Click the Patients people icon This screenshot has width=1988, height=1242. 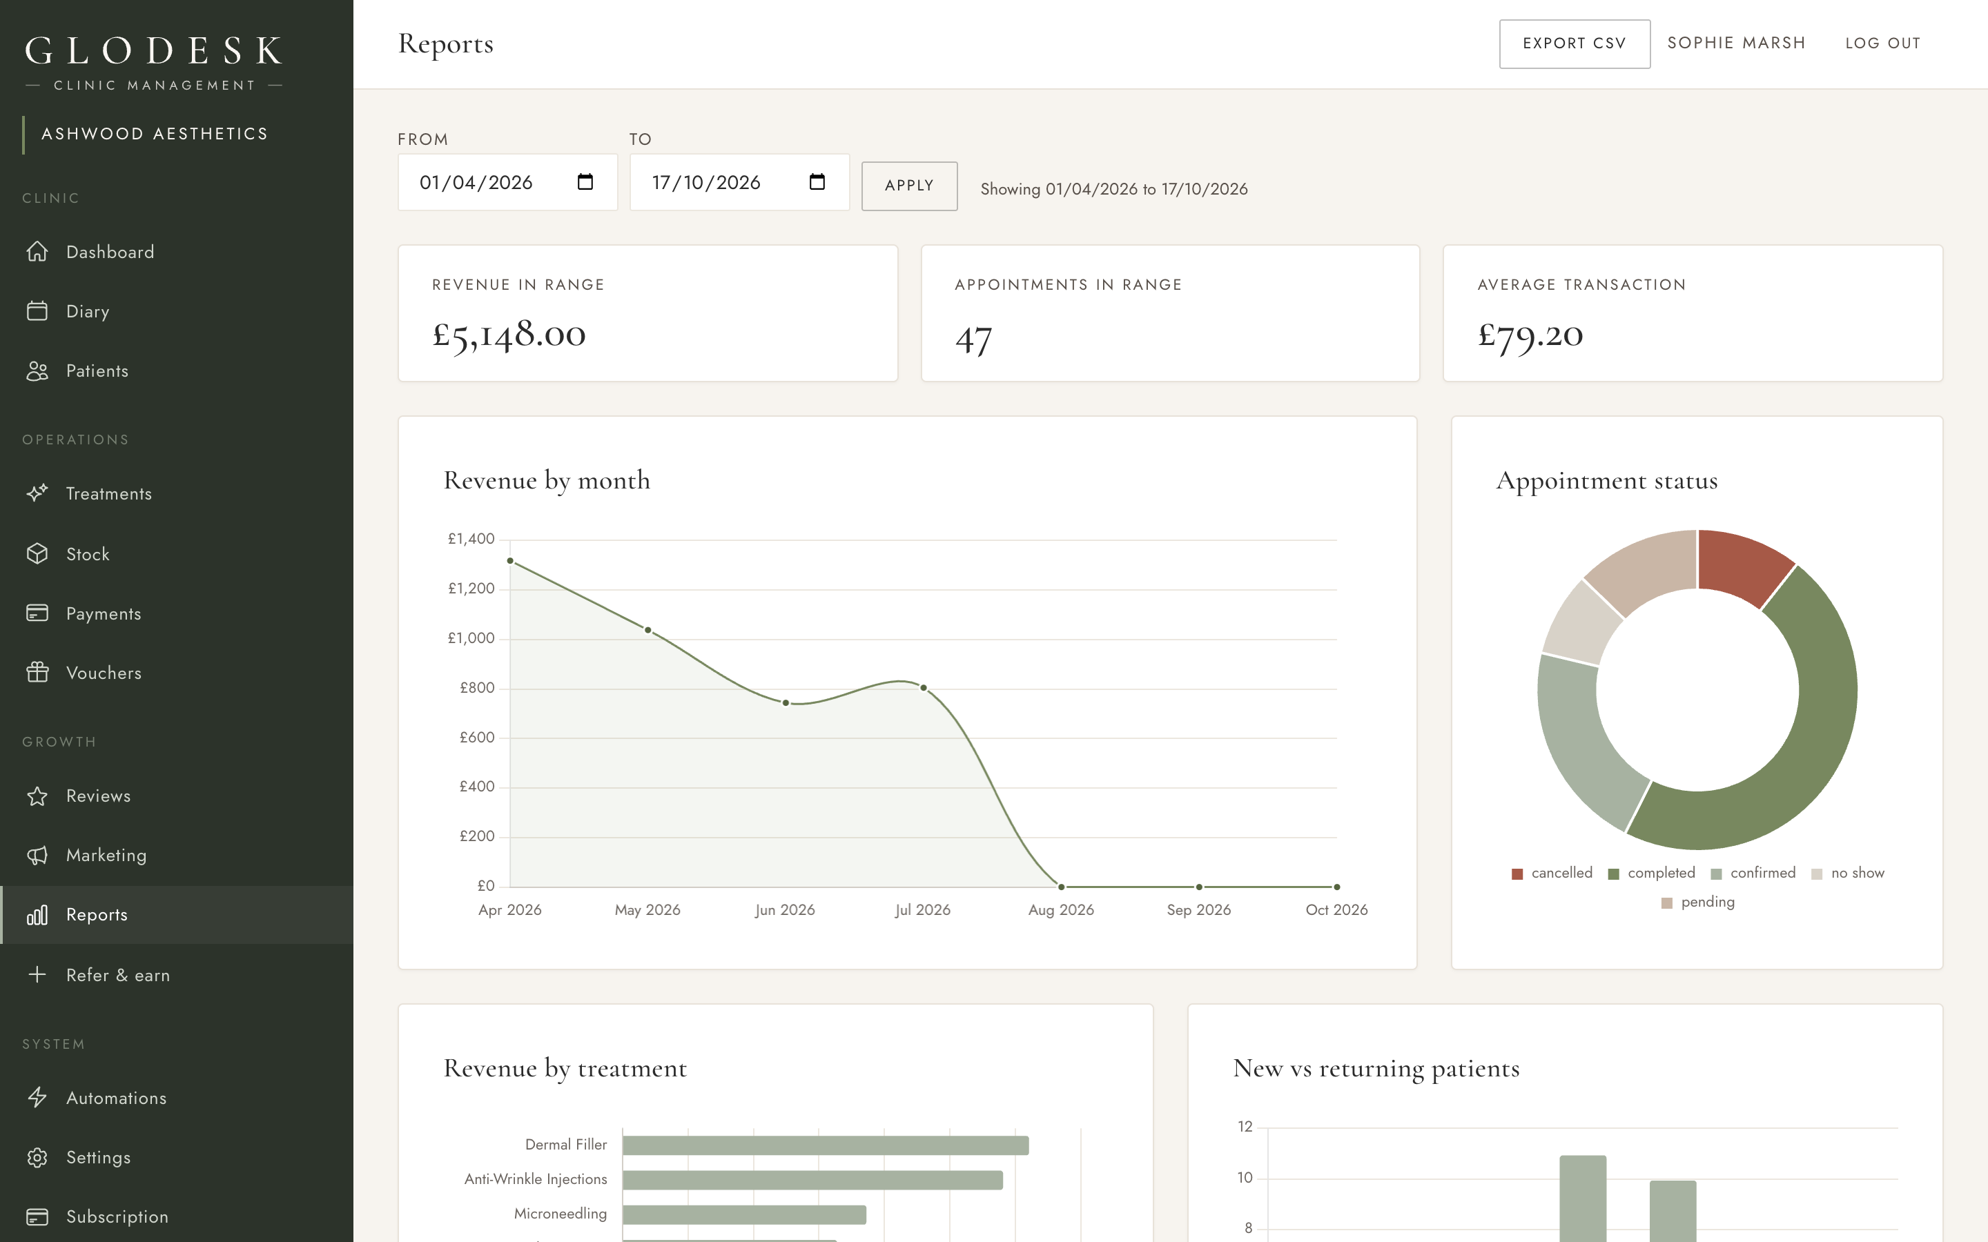pos(37,371)
